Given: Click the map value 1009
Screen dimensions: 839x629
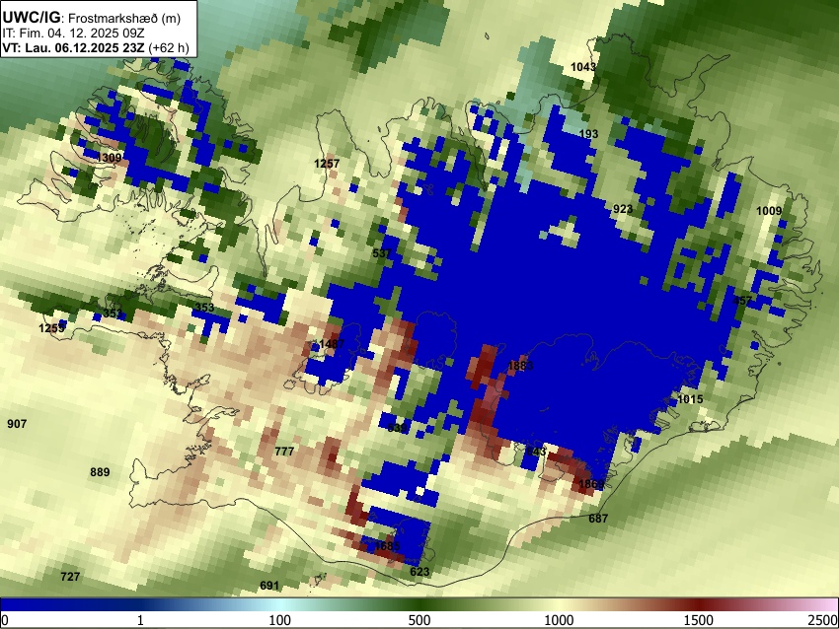Looking at the screenshot, I should (769, 211).
